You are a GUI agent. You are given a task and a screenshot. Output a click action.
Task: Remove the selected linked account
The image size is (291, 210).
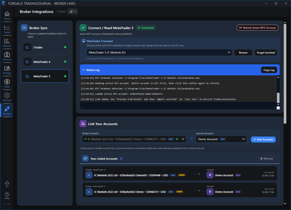[x=267, y=159]
